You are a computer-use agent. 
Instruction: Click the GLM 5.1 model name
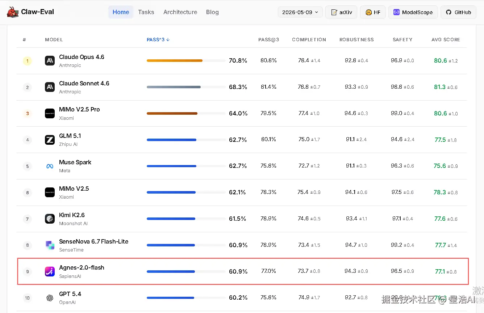(70, 136)
